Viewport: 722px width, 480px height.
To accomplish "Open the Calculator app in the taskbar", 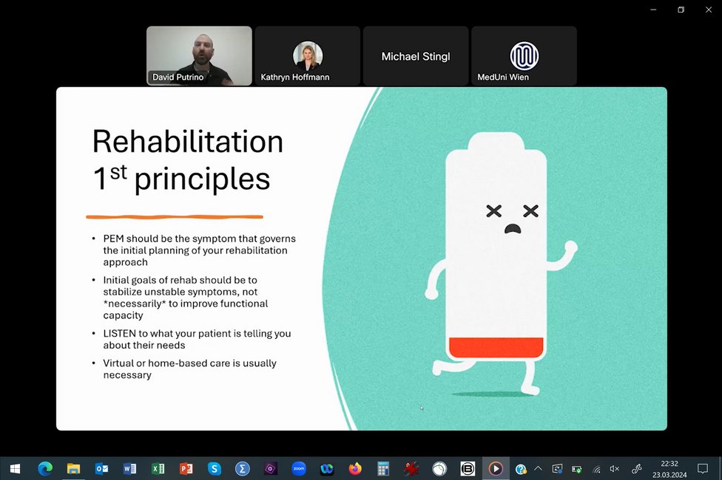I will 383,468.
